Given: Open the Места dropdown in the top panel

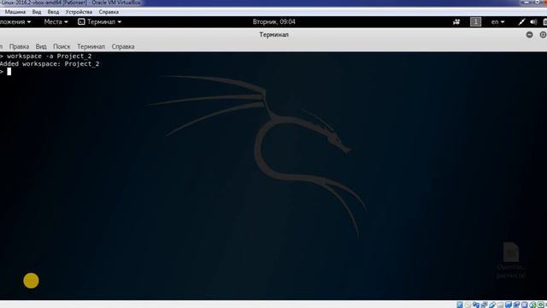Looking at the screenshot, I should click(x=56, y=21).
